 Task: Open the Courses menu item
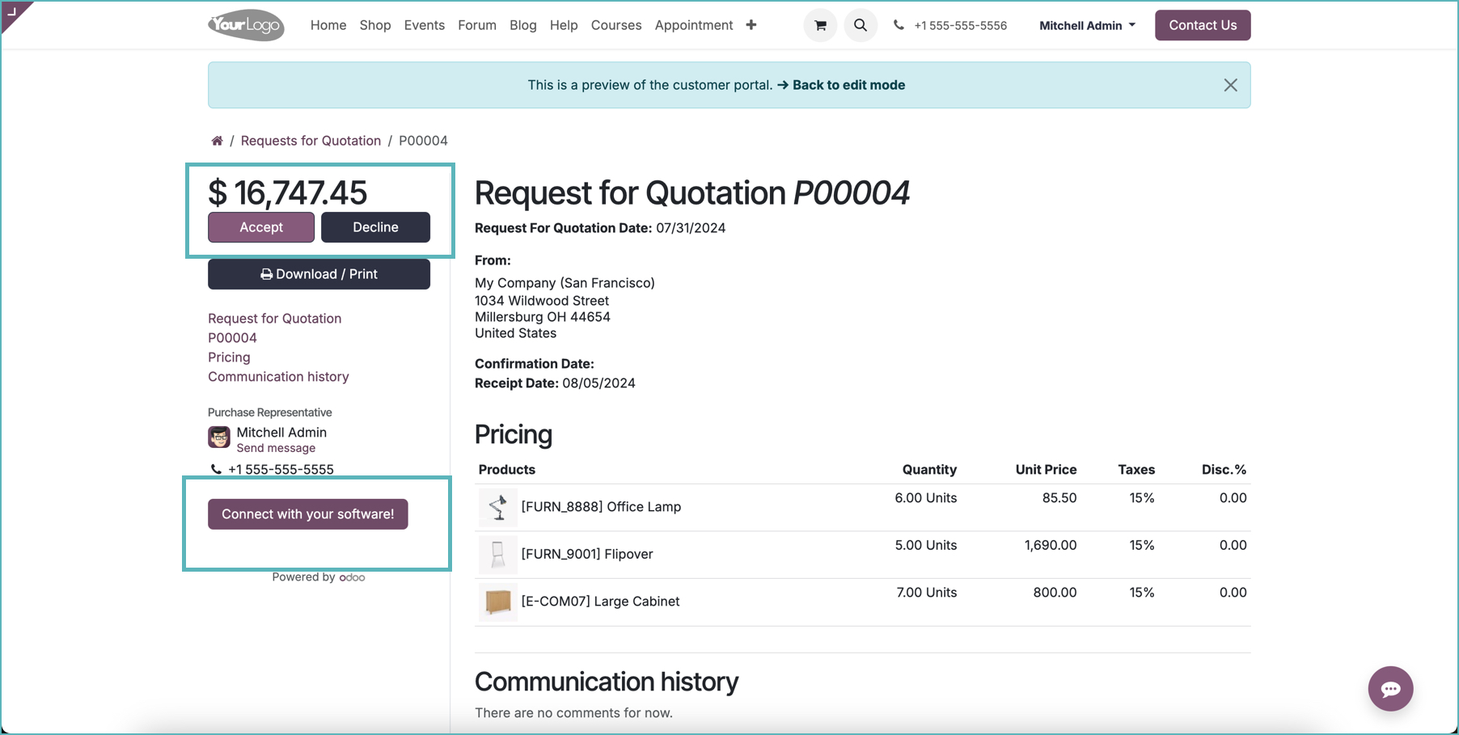(x=616, y=25)
